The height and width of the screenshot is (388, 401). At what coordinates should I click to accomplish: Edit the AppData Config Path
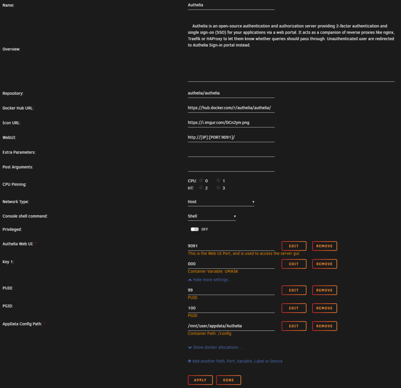coord(294,326)
